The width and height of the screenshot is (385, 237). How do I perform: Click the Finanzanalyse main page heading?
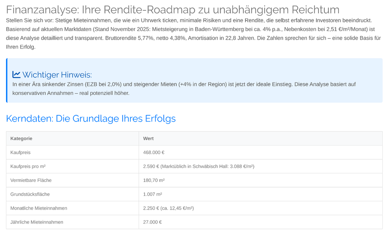click(x=172, y=10)
